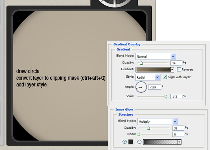The image size is (210, 150).
Task: Open Inner Glow gradient picker dropdown arrow
Action: pyautogui.click(x=179, y=142)
